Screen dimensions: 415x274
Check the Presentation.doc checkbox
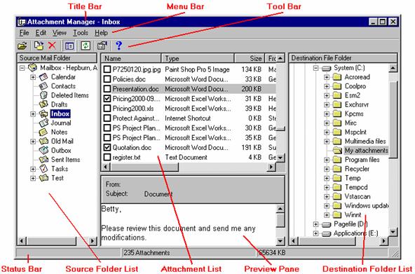pos(107,89)
